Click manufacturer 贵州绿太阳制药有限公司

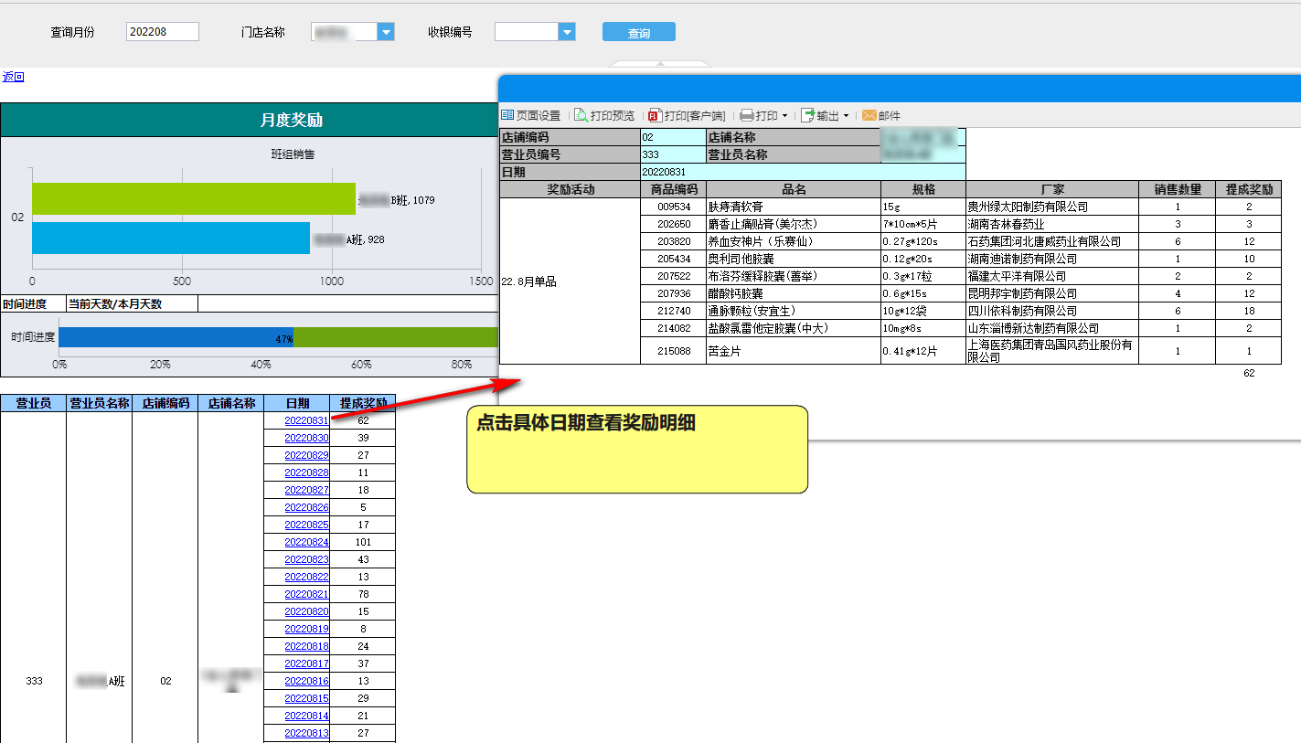tap(1029, 207)
